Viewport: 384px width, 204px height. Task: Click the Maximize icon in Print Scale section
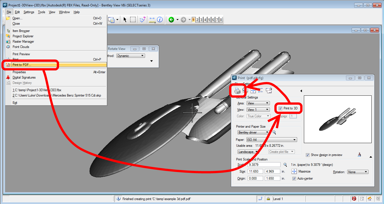[294, 171]
